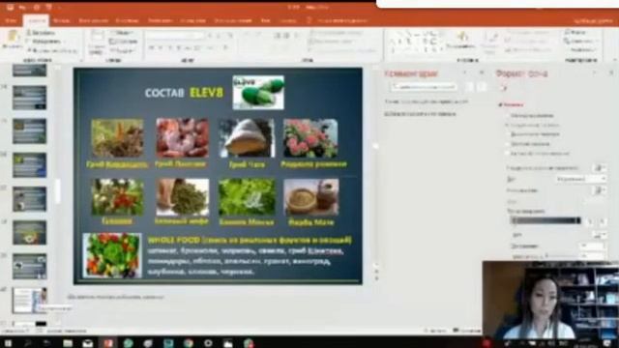Open the gradient stop Color dropdown
619x348 pixels.
600,235
